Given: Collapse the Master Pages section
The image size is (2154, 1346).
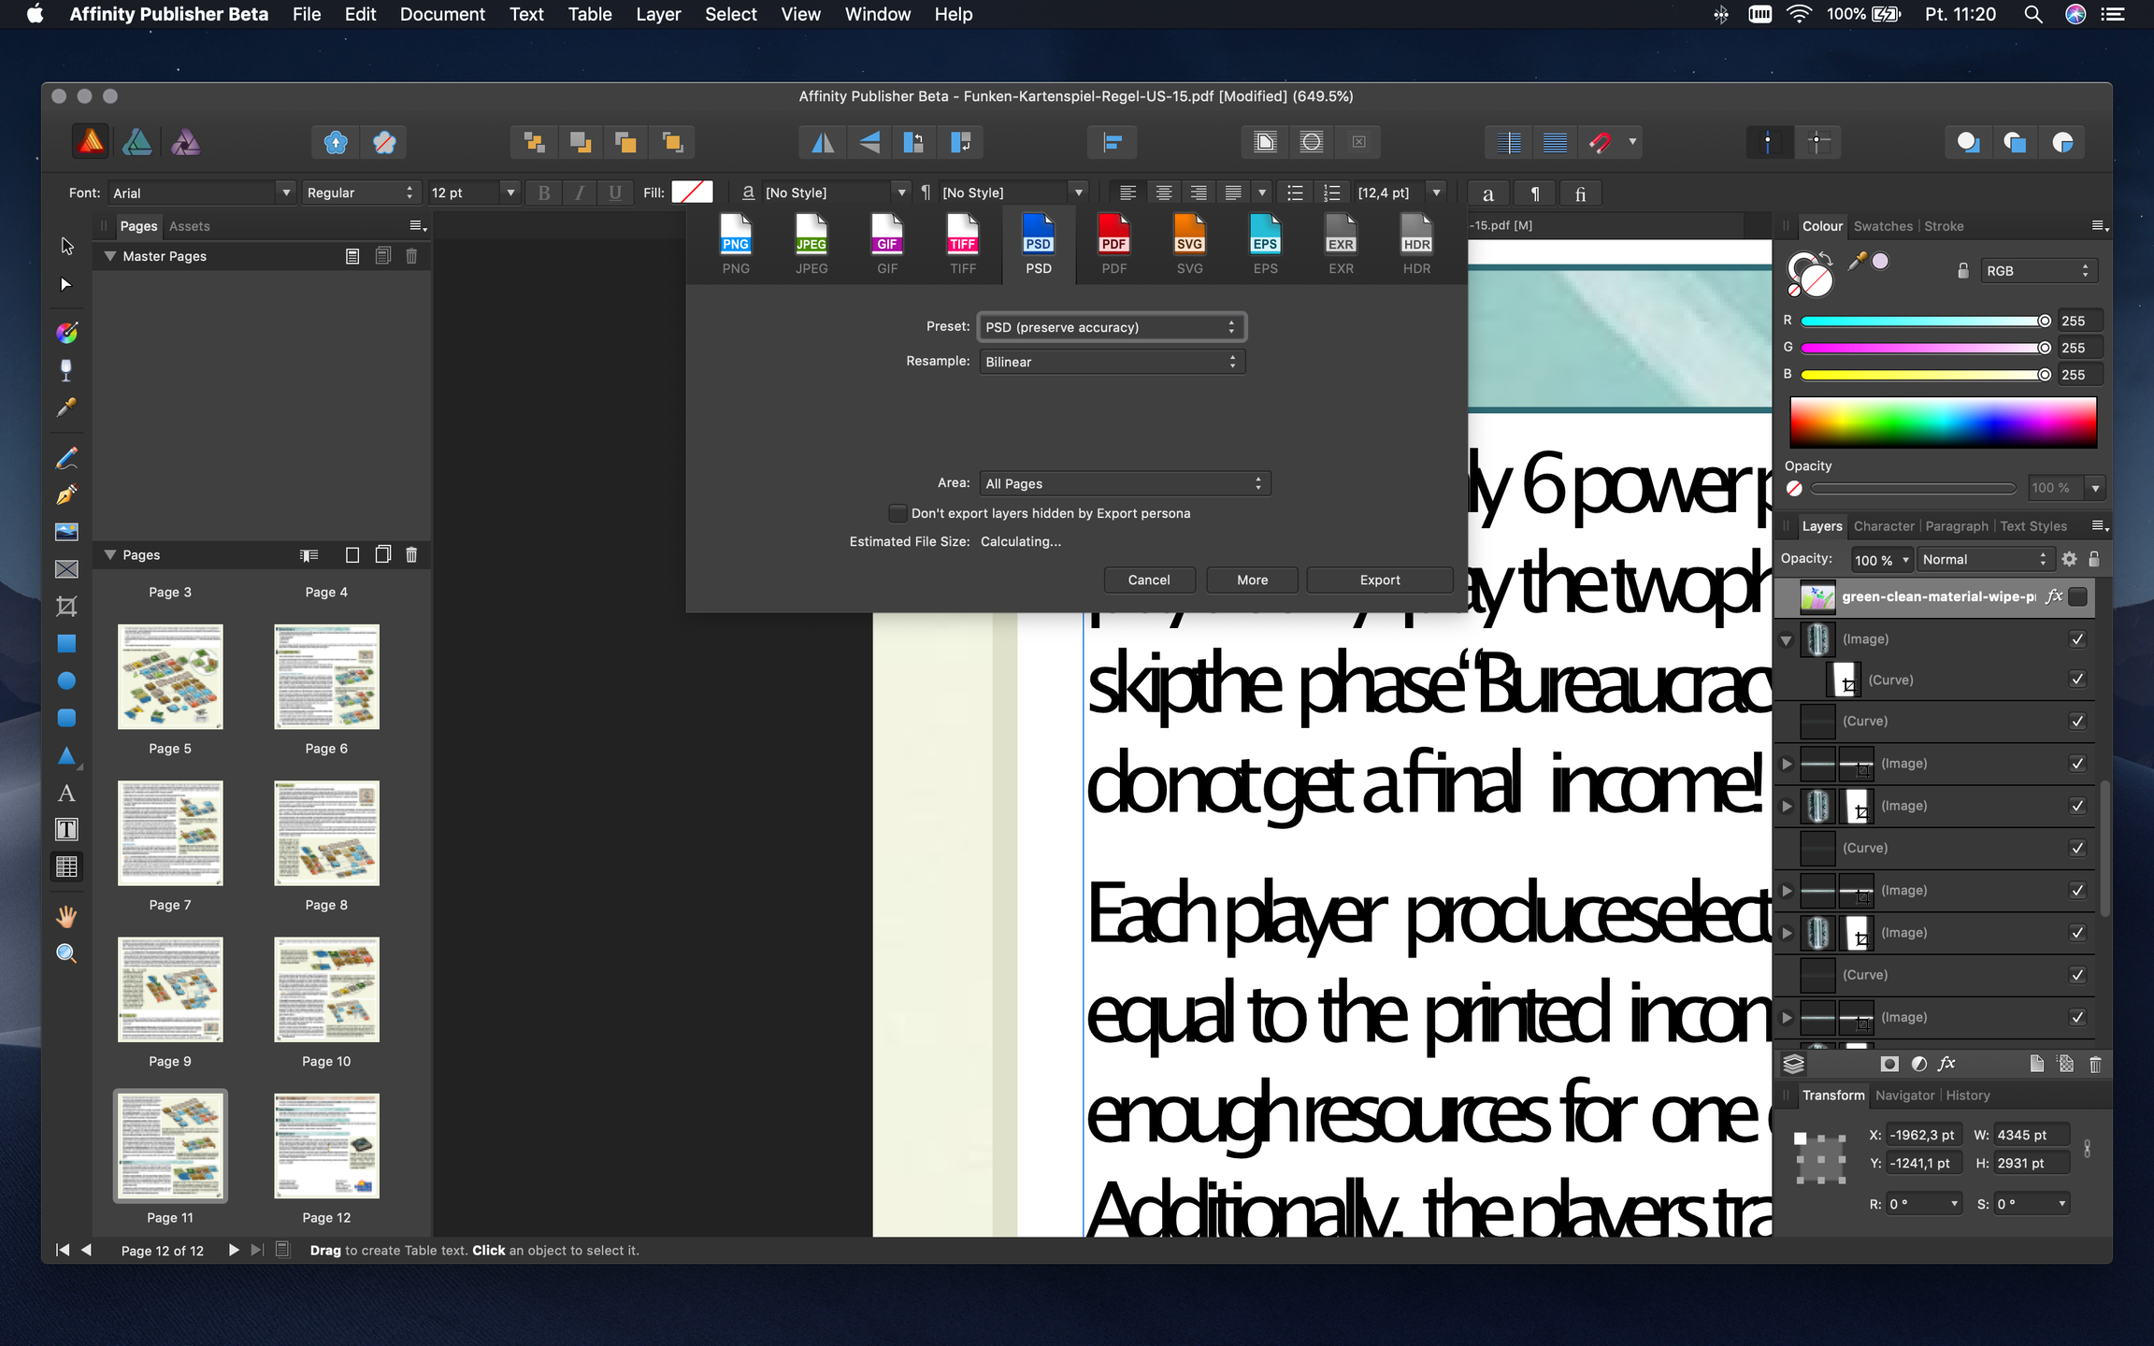Looking at the screenshot, I should coord(110,256).
